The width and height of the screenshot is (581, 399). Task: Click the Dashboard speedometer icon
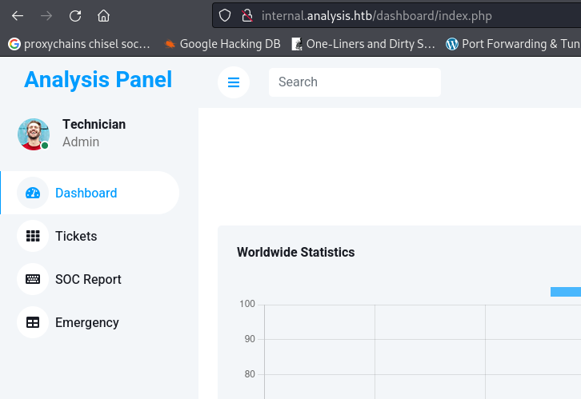pyautogui.click(x=33, y=193)
